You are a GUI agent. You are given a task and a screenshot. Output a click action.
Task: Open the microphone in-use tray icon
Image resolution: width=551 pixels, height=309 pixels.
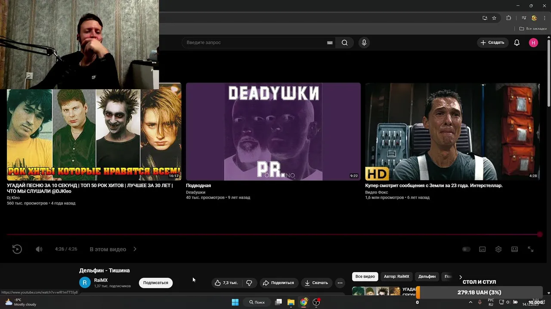pos(480,302)
